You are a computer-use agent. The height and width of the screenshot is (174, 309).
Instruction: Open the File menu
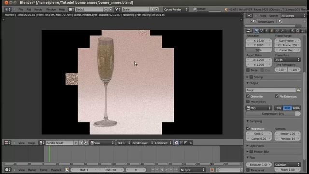point(21,9)
